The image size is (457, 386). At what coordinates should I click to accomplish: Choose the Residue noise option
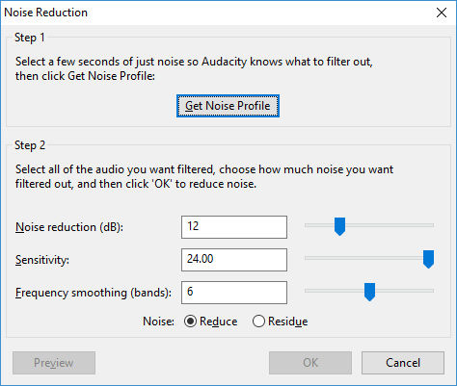coord(258,322)
